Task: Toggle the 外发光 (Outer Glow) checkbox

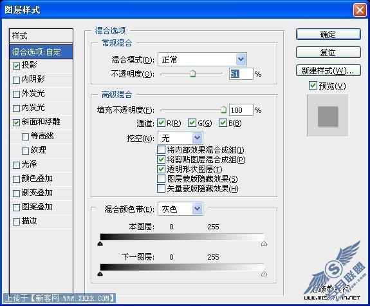Action: [16, 94]
